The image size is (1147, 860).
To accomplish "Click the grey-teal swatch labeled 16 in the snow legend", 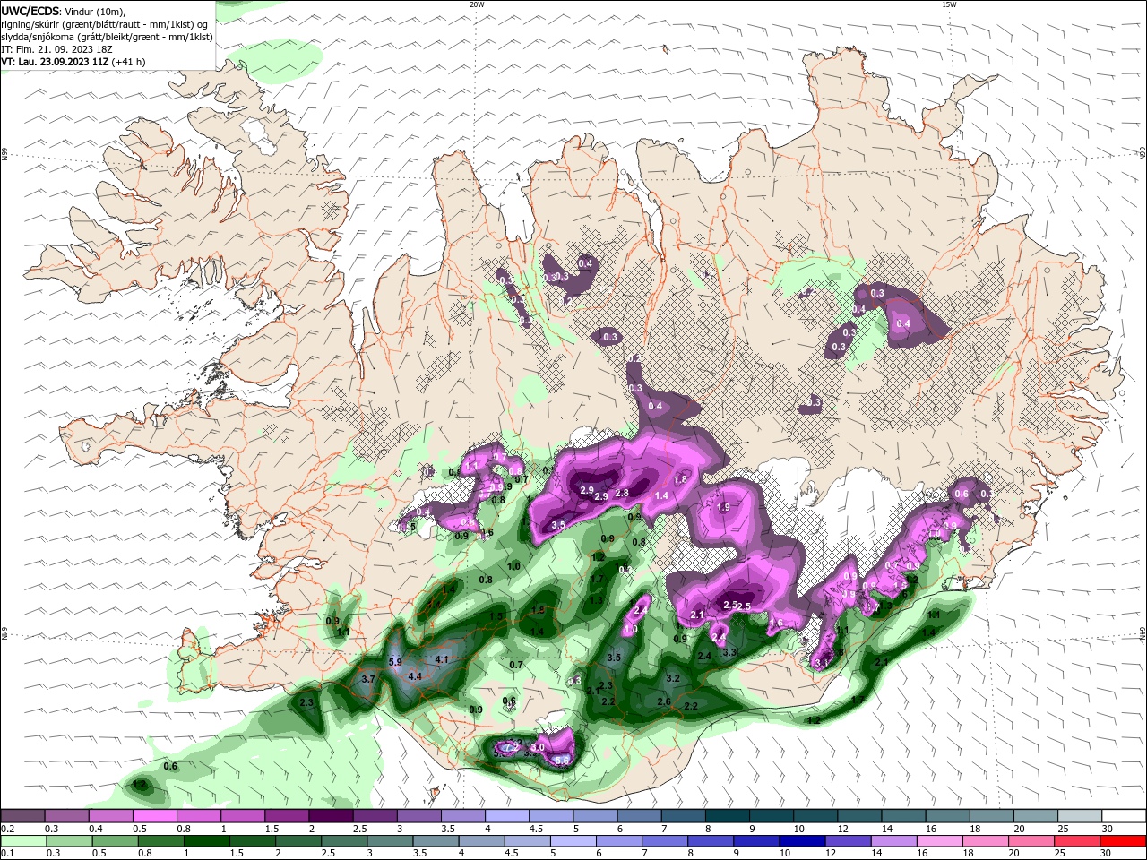I will click(948, 816).
